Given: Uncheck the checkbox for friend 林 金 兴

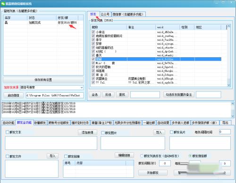Looking at the screenshot, I should point(93,75).
